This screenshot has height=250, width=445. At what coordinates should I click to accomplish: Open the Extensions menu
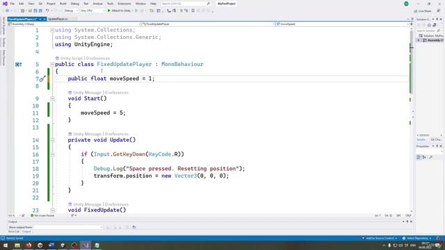coord(124,3)
